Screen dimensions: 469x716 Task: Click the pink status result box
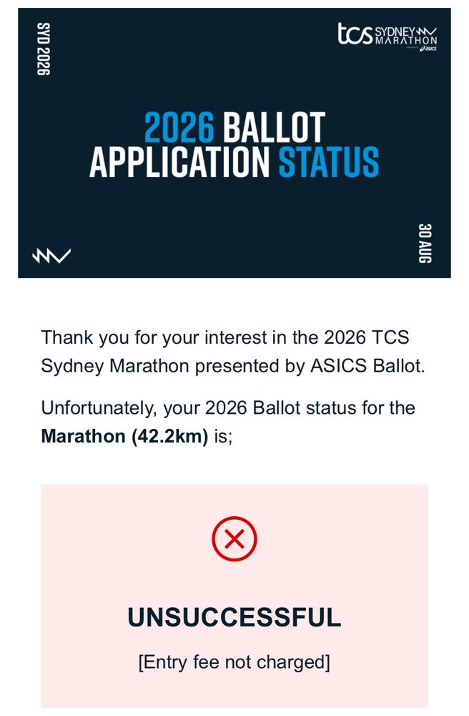[234, 596]
